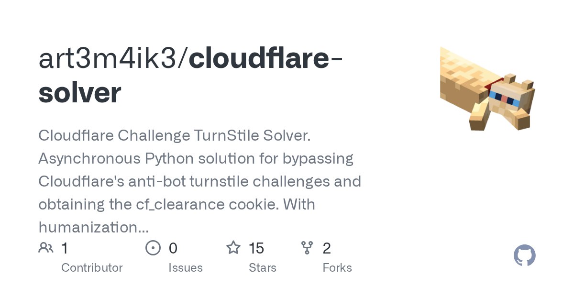Click the truncated "humanization..." text
This screenshot has height=287, width=574.
tap(93, 227)
